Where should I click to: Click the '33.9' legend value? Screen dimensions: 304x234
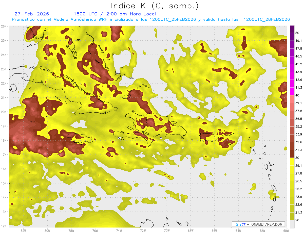pyautogui.click(x=299, y=134)
